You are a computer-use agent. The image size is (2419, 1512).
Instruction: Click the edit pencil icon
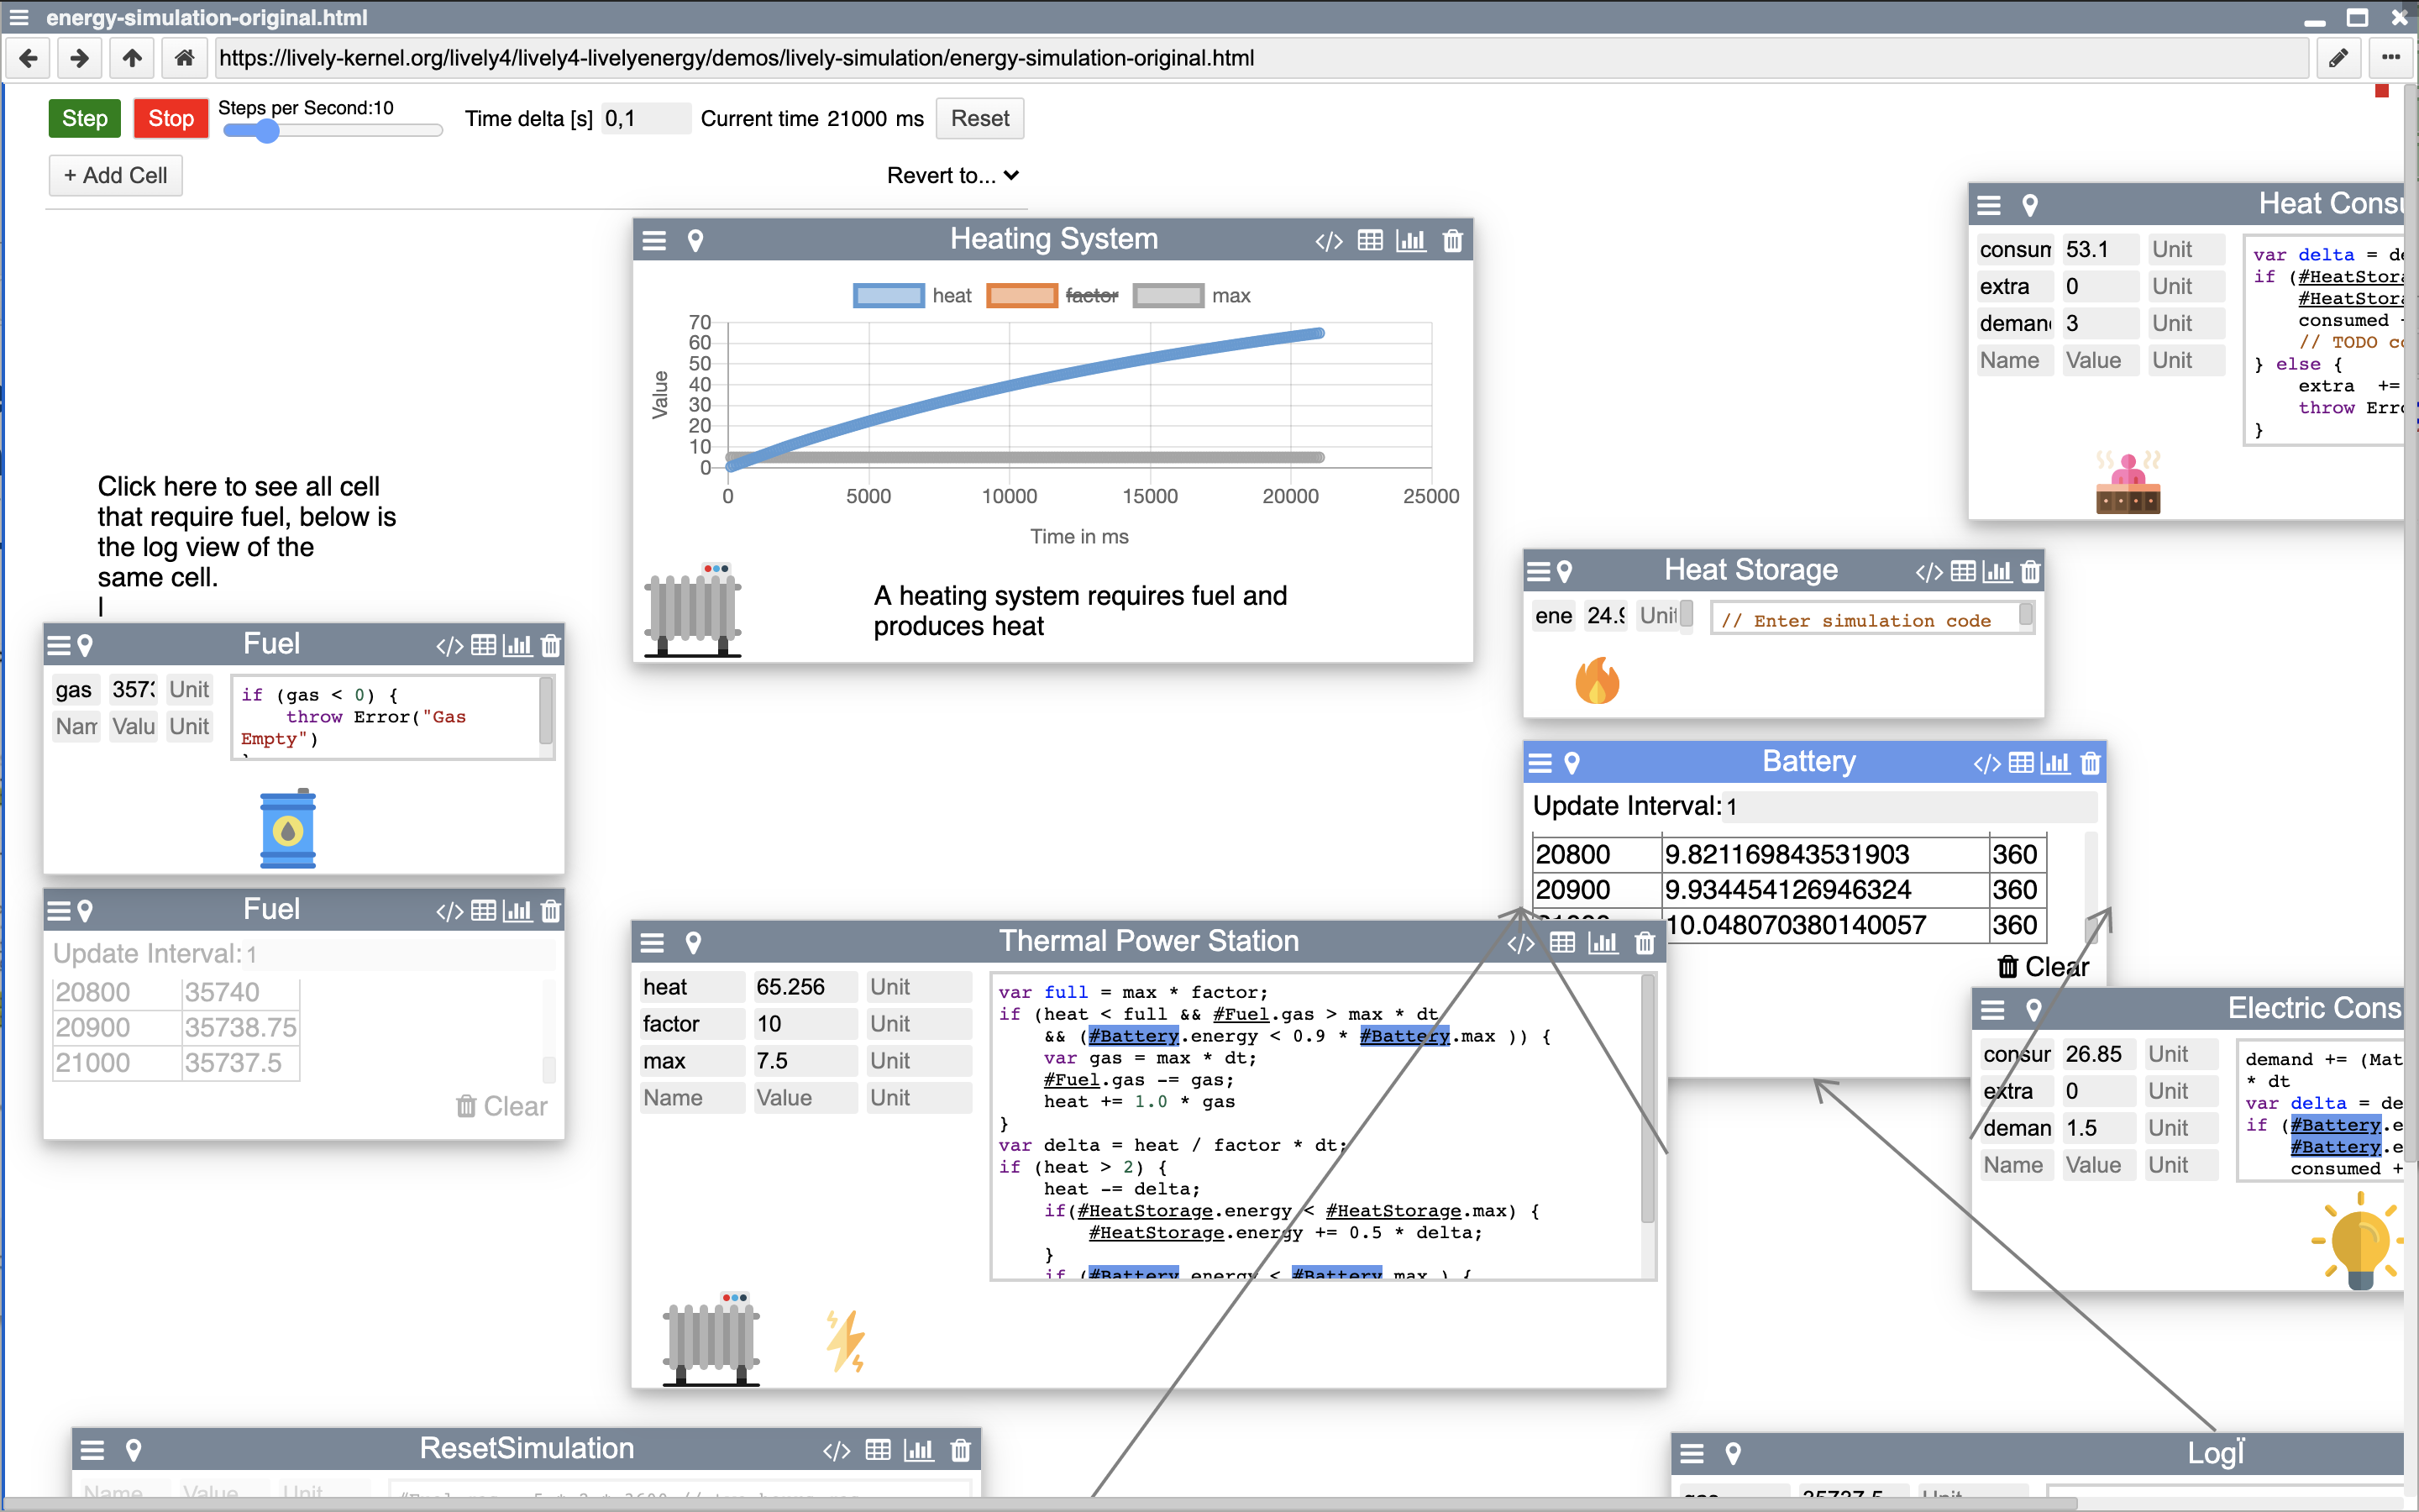(x=2338, y=58)
